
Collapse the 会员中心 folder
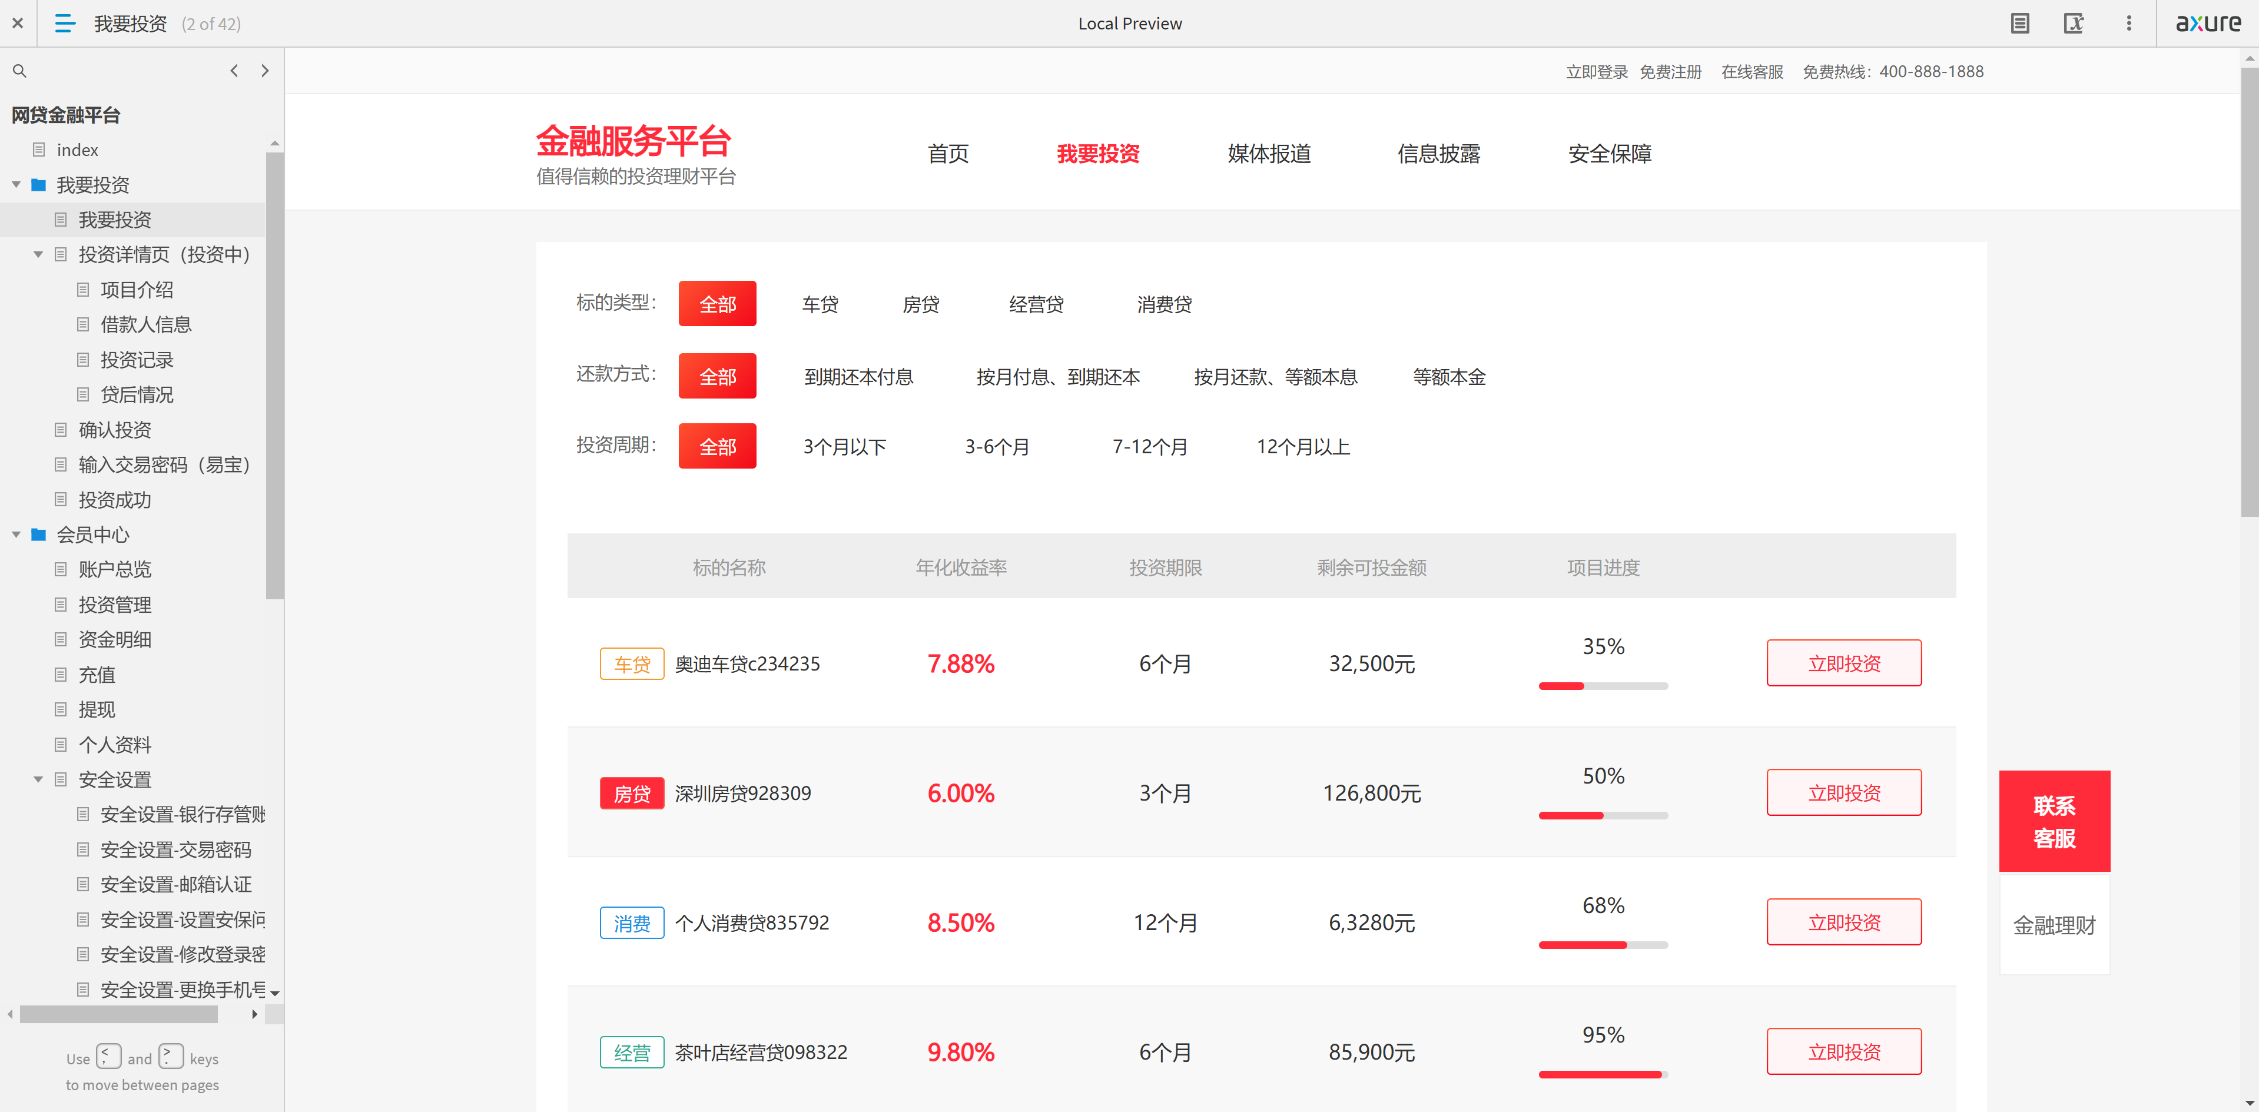(x=16, y=534)
